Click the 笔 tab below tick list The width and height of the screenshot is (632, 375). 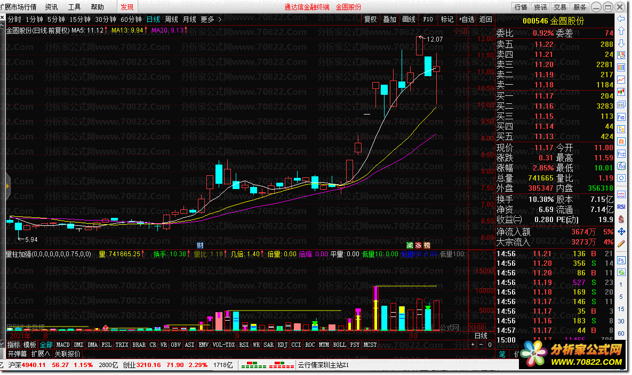tap(502, 354)
